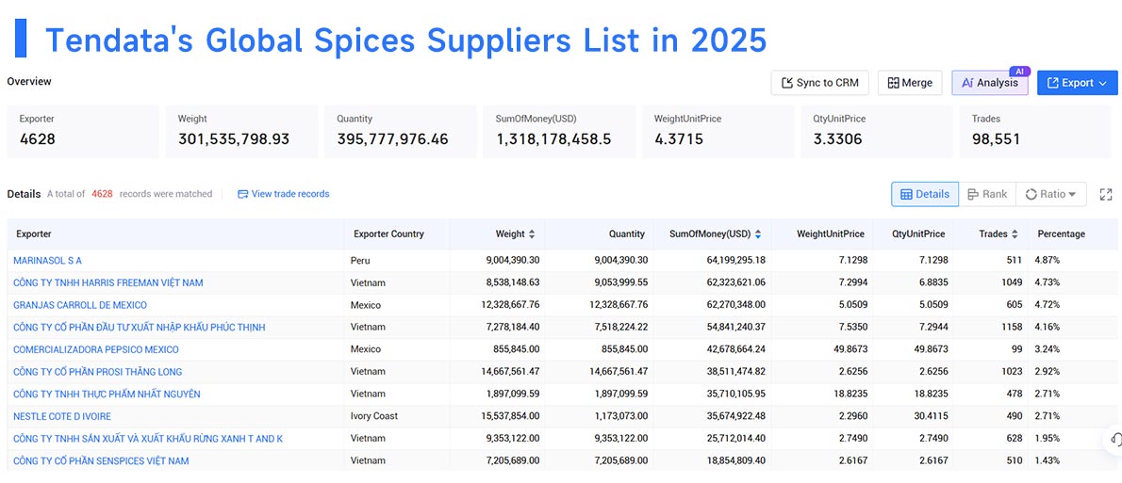
Task: Click the 1049 trades cell
Action: tap(1011, 283)
